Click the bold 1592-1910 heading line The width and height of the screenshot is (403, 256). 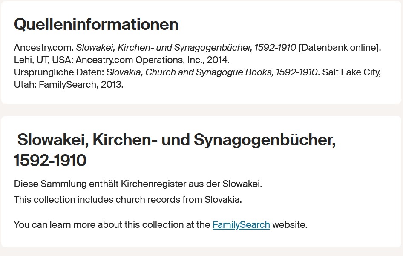50,161
